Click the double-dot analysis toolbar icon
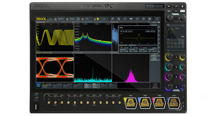Screen dimensions: 214x116 131,19
